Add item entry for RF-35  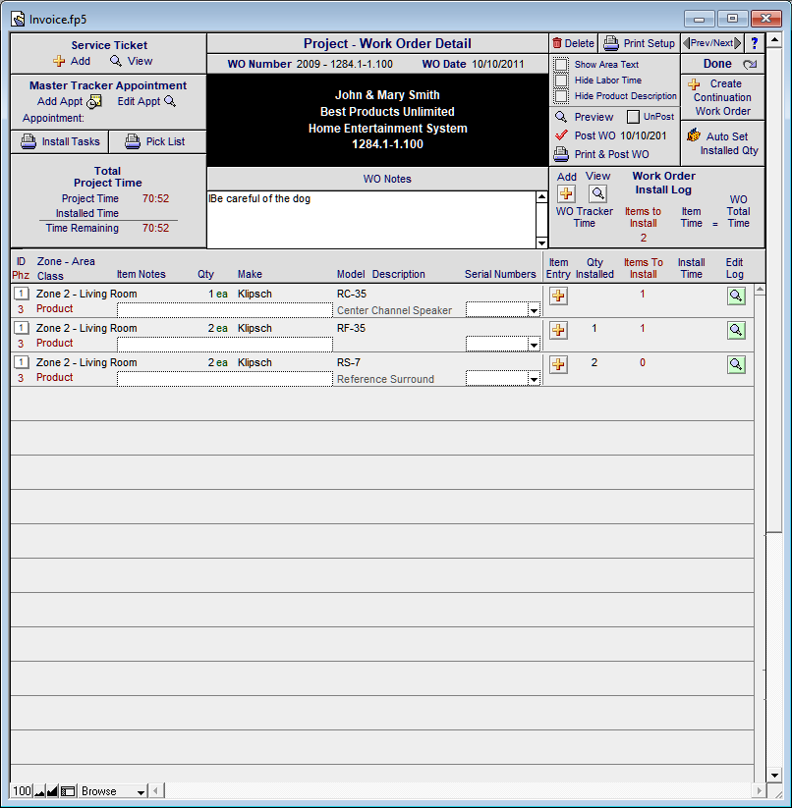click(x=558, y=330)
